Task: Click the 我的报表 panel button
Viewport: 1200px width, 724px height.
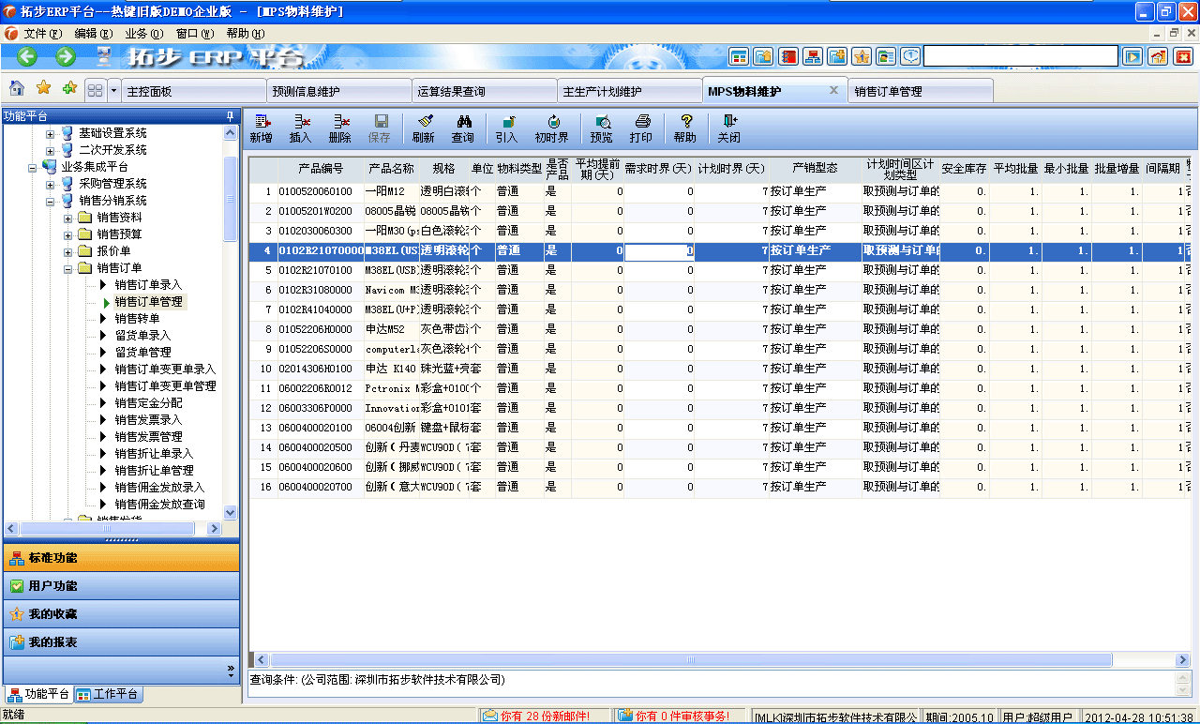Action: click(120, 642)
